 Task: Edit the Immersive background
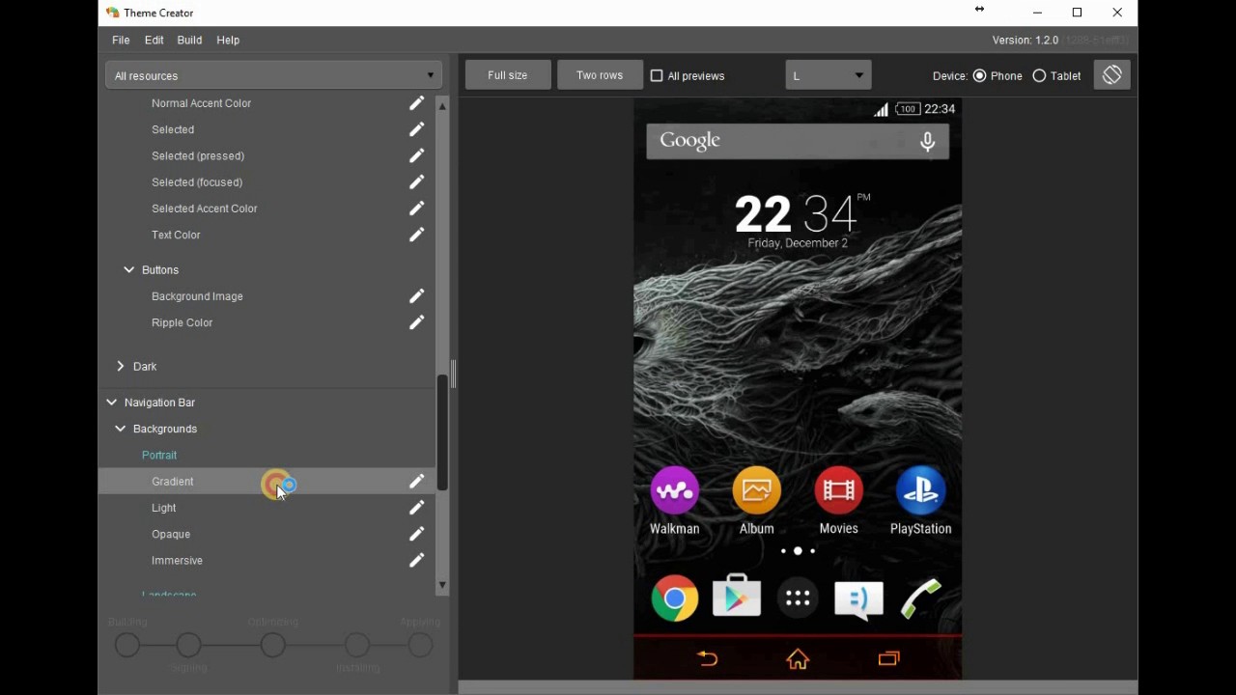click(416, 560)
